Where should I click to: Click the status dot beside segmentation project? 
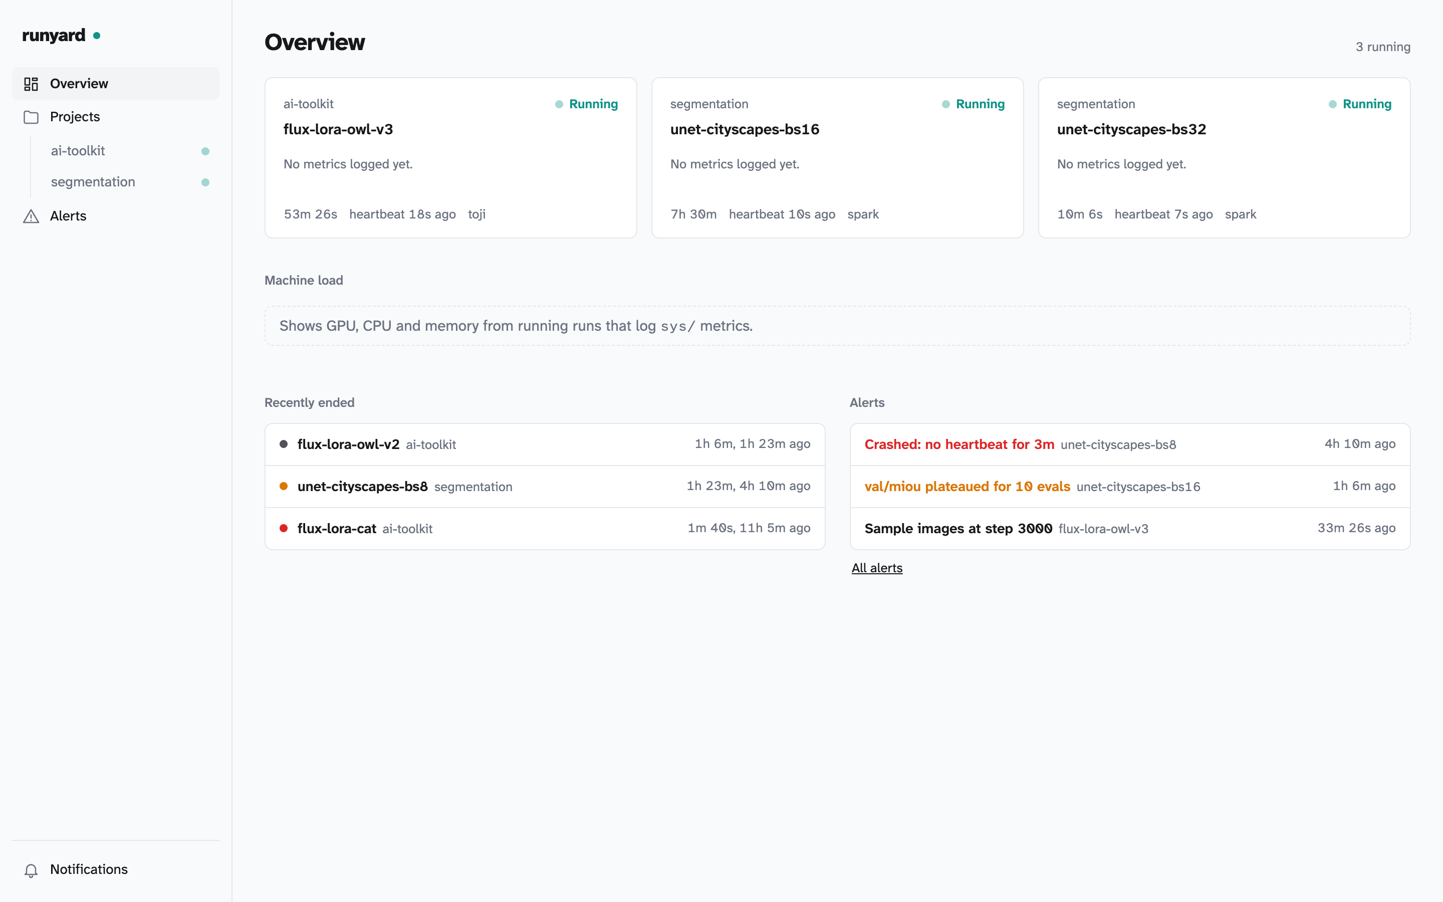[x=205, y=182]
